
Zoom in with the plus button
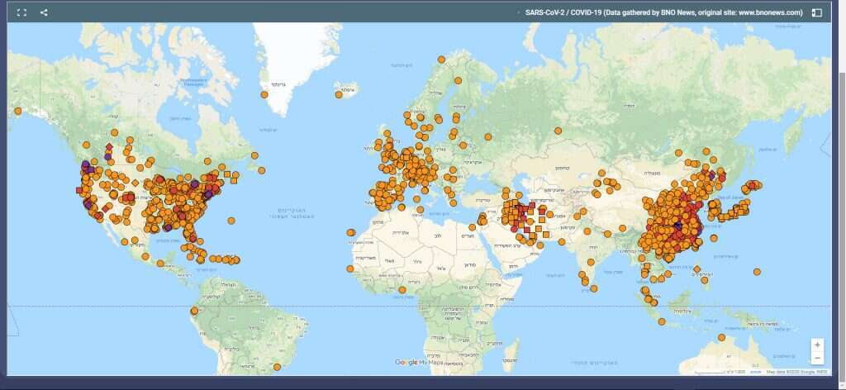tap(817, 345)
